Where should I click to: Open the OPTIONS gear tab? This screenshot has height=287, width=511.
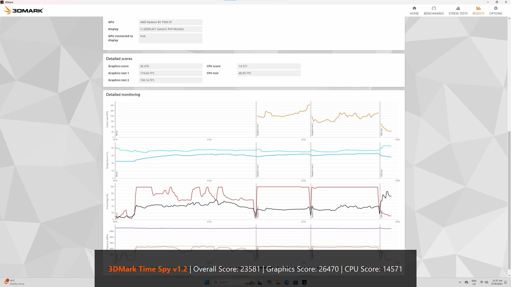(496, 11)
